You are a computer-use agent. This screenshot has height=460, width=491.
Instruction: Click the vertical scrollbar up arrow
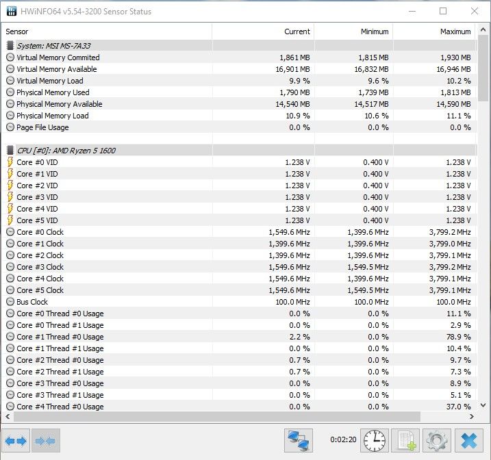(x=483, y=30)
